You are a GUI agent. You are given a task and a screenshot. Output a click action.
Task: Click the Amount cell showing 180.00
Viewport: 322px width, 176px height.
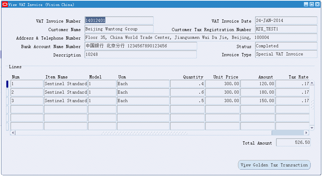tap(257, 92)
